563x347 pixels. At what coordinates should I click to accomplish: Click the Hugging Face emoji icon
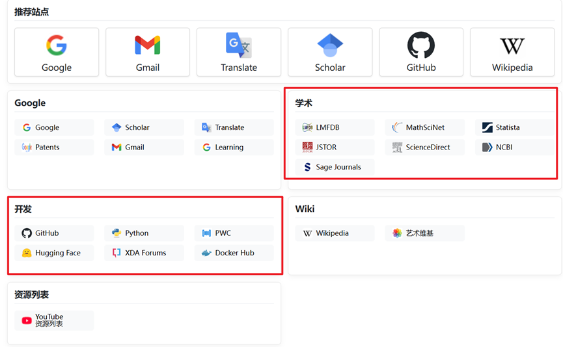27,253
